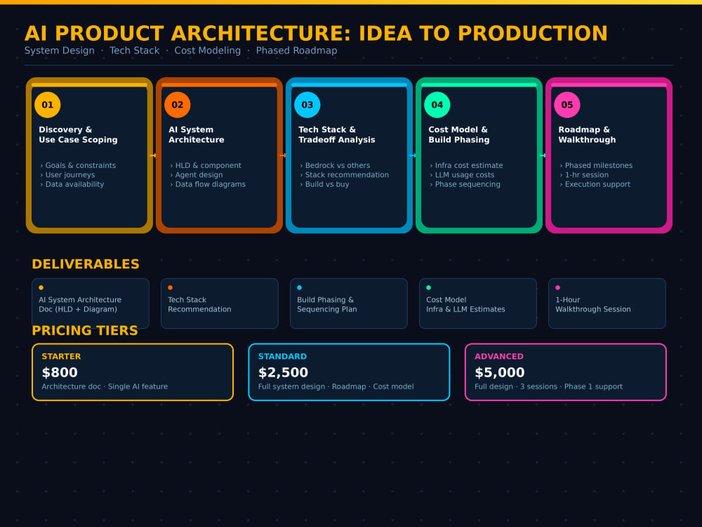Click the 'Phased milestones' bullet
The width and height of the screenshot is (702, 527).
pyautogui.click(x=596, y=165)
